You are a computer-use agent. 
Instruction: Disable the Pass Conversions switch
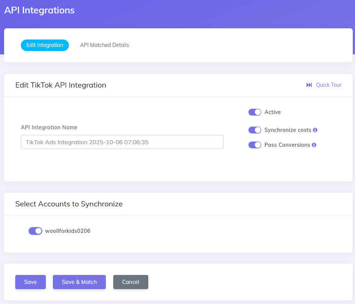pyautogui.click(x=254, y=145)
